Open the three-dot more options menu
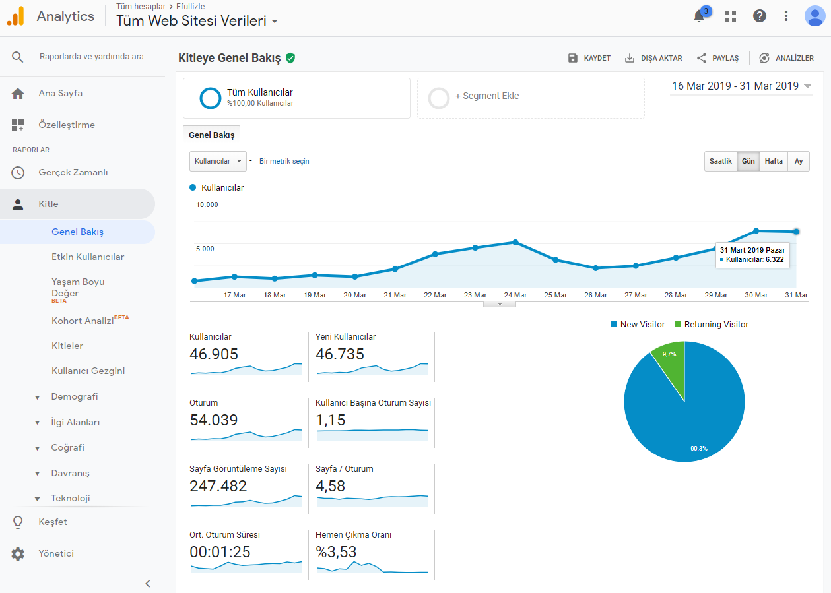 click(786, 16)
